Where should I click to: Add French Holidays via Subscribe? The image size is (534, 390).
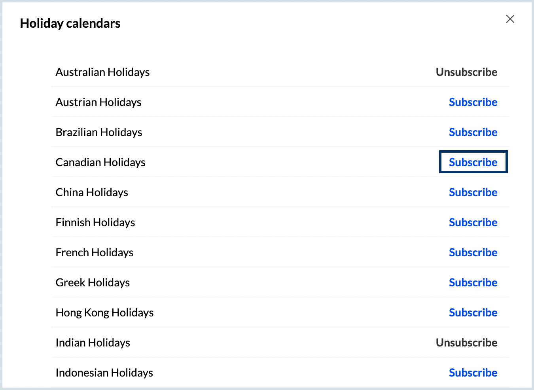click(473, 252)
